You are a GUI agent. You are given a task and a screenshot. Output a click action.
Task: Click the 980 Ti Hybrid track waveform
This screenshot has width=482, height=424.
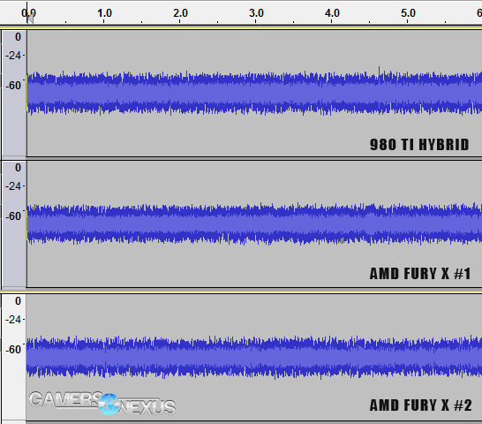(254, 93)
